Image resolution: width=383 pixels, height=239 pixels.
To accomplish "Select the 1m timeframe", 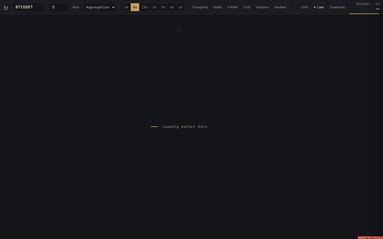I will 126,7.
